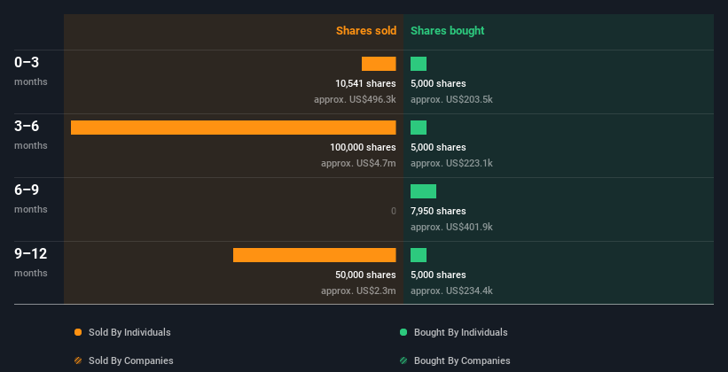Click the orange bar for 10,541 shares sold
This screenshot has height=372, width=728.
[x=379, y=64]
